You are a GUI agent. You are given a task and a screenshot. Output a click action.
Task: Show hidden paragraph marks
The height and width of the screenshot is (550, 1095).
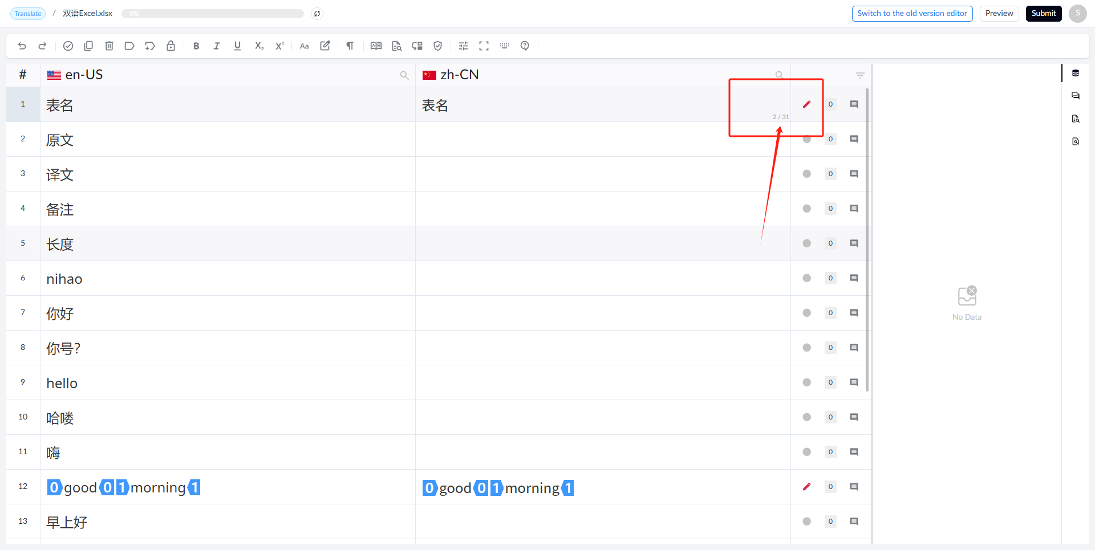click(x=350, y=46)
